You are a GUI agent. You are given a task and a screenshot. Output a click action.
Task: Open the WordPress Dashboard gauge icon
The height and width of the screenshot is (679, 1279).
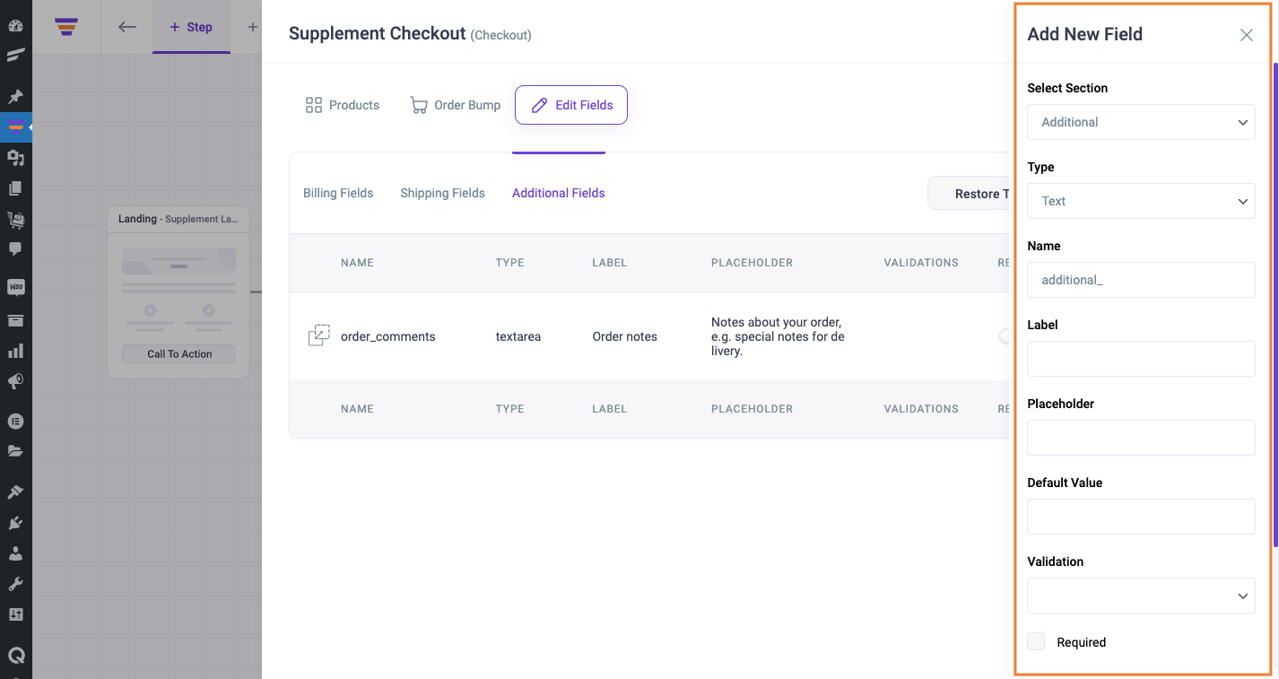15,26
